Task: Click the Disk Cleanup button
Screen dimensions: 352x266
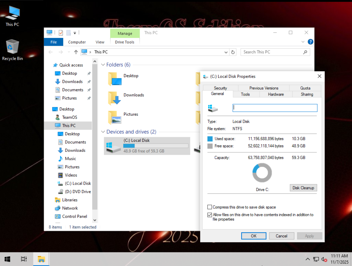Action: [303, 188]
